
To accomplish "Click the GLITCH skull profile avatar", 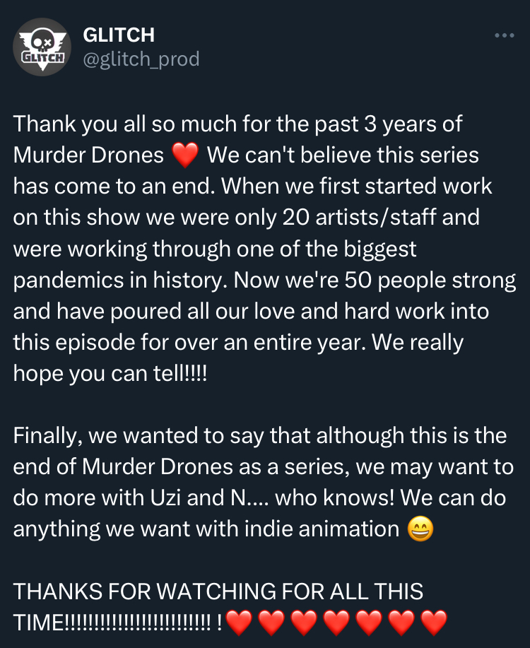I will click(x=42, y=47).
